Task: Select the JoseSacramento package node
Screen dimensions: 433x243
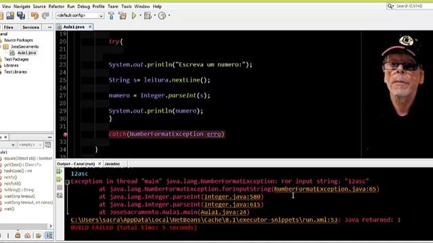Action: click(25, 47)
